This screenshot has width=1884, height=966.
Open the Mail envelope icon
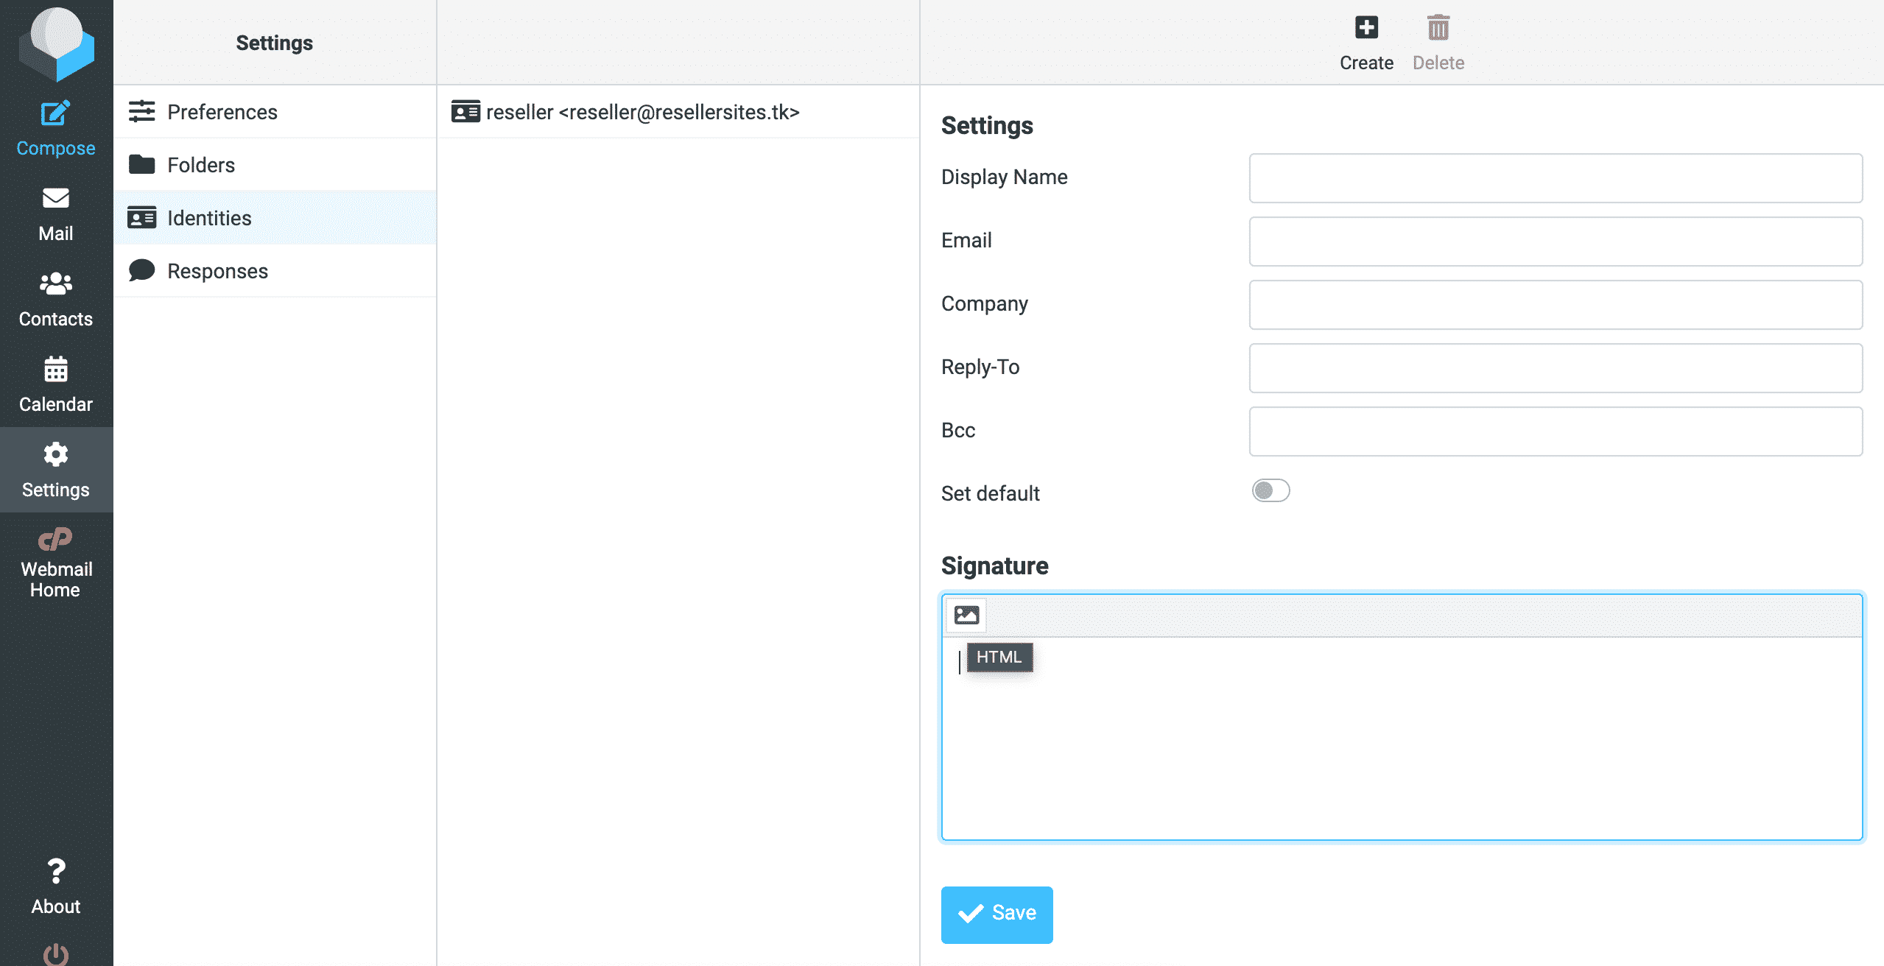pyautogui.click(x=56, y=198)
